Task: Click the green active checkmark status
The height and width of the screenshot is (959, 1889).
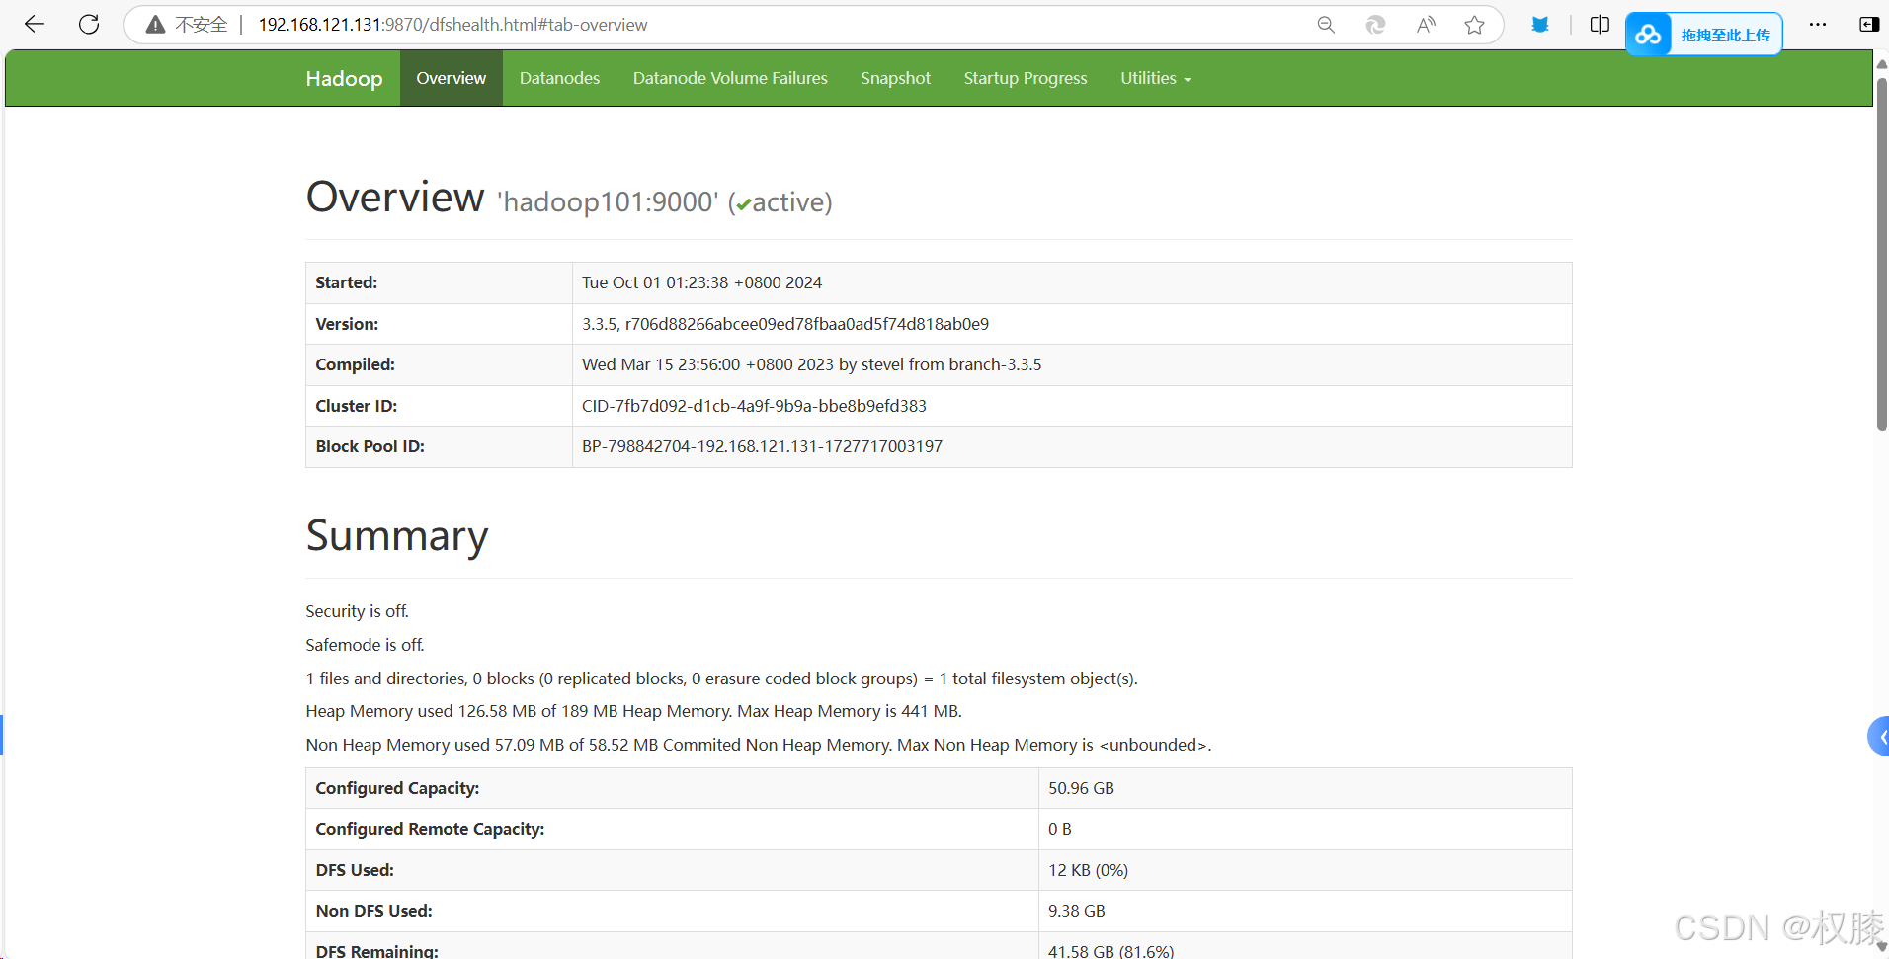Action: [x=744, y=204]
